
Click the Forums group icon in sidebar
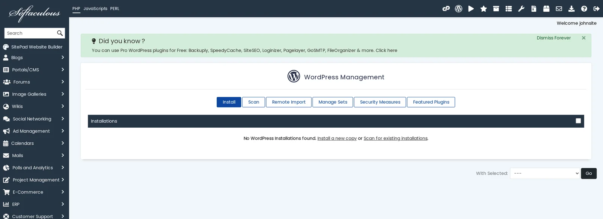coord(7,82)
